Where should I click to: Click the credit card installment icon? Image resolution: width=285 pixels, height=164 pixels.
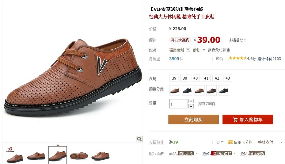(x=230, y=142)
